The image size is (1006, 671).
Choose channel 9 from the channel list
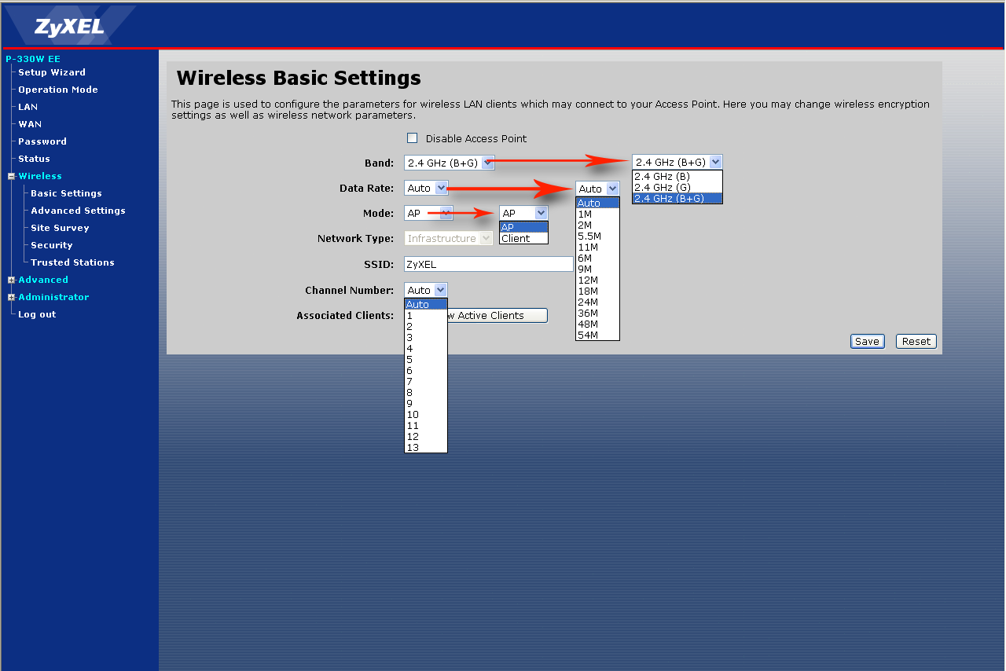tap(426, 403)
